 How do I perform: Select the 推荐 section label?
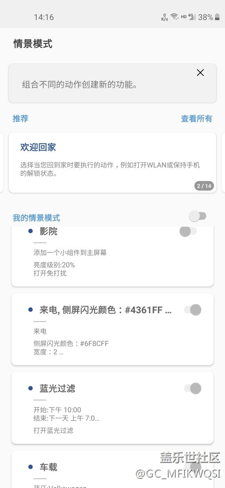tap(20, 118)
